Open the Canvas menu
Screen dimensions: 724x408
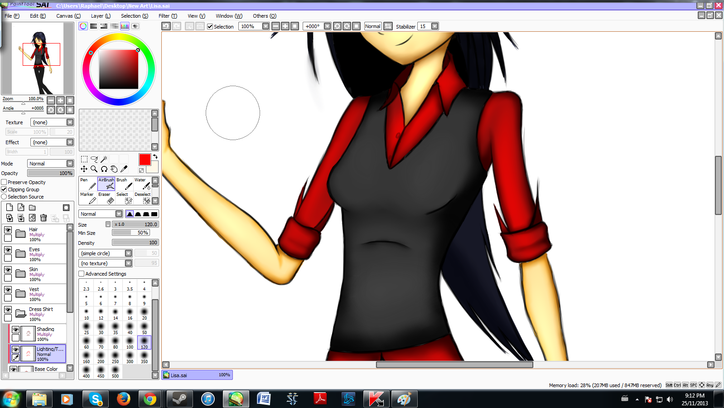68,16
